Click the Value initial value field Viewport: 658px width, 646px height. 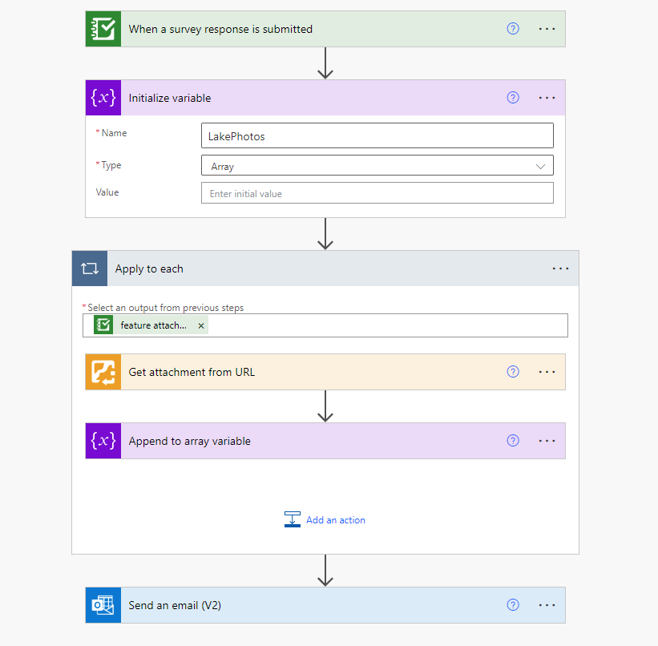377,193
